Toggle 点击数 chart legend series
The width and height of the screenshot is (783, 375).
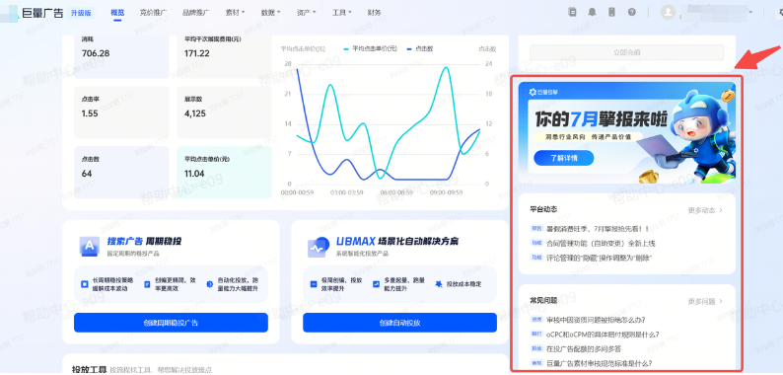coord(420,49)
